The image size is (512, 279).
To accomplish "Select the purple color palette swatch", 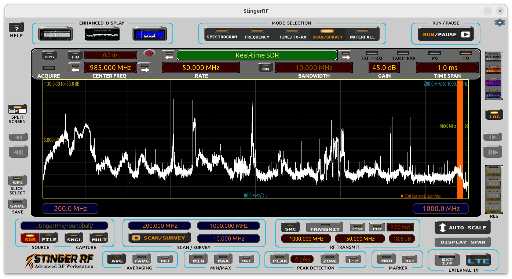I will pyautogui.click(x=493, y=83).
